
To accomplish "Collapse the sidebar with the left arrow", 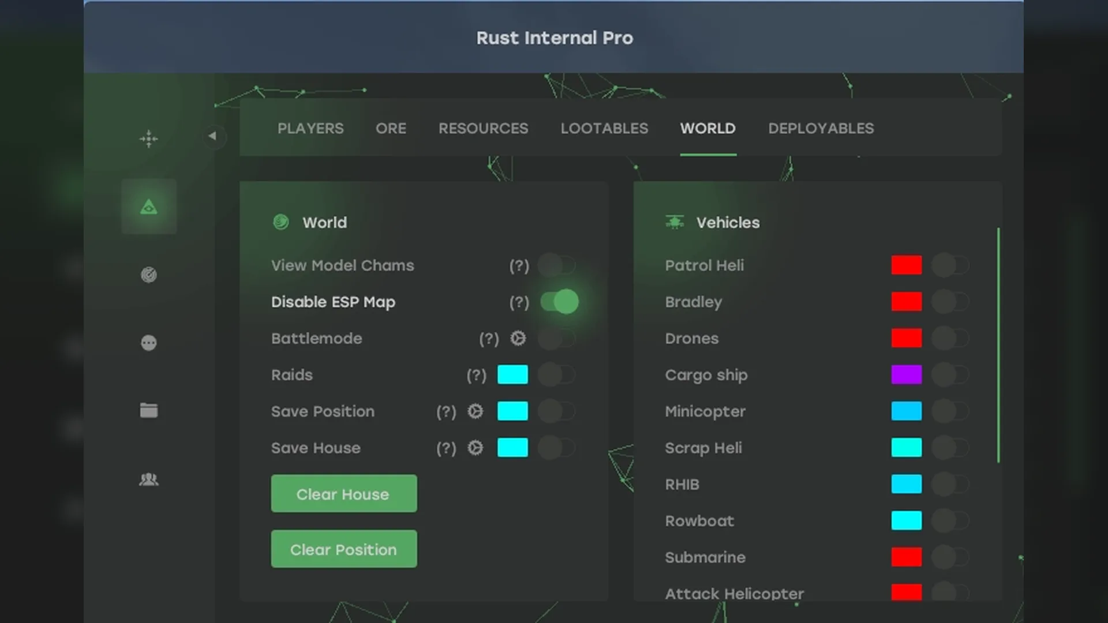I will [x=212, y=136].
